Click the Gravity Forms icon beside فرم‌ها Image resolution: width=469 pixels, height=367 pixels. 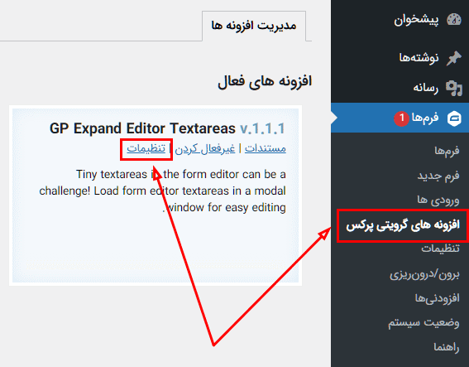point(454,118)
